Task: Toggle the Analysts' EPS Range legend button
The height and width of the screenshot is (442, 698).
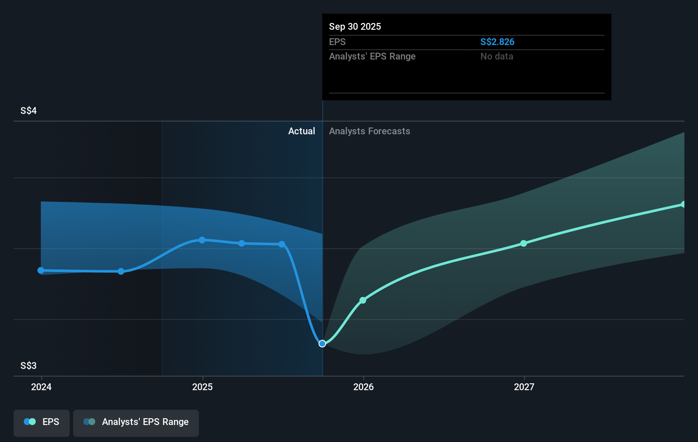Action: [x=136, y=422]
